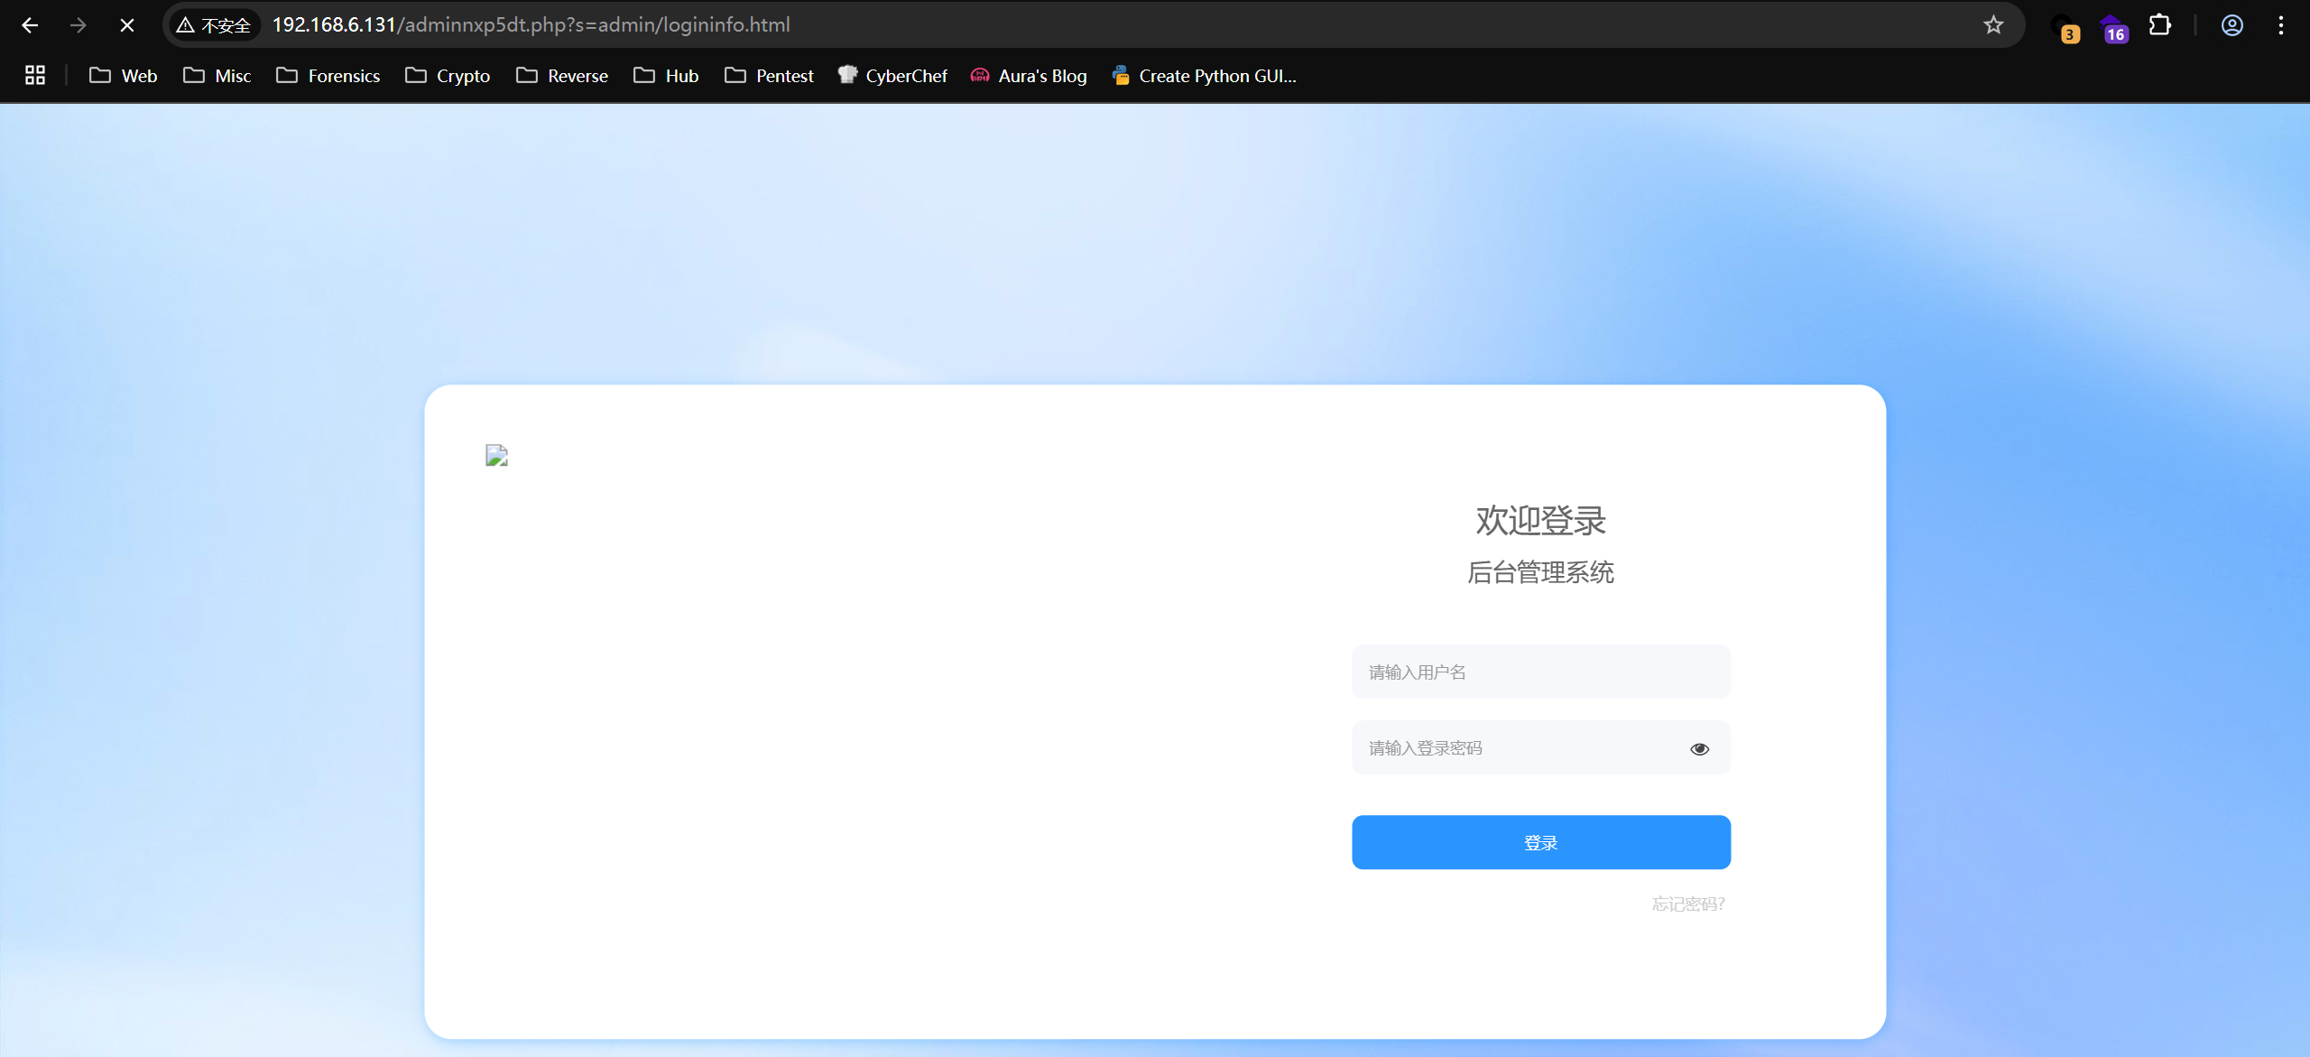Click the broken logo image
This screenshot has height=1057, width=2310.
click(x=496, y=455)
